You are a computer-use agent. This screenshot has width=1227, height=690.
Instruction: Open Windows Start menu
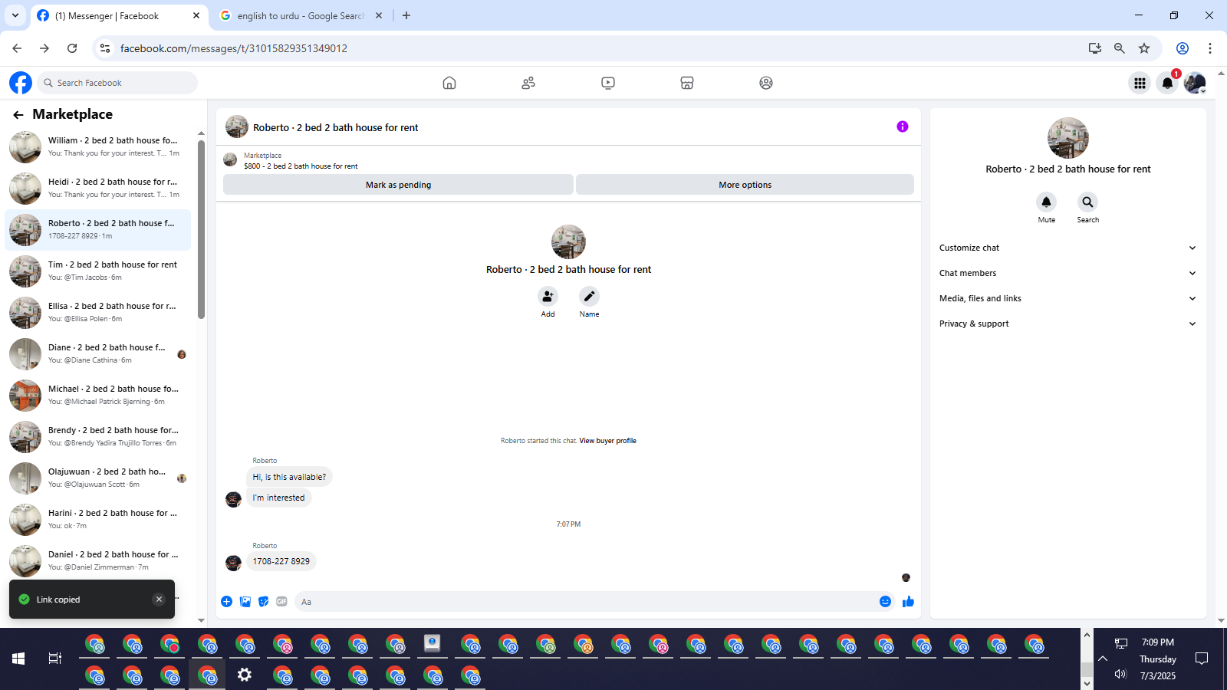point(18,659)
